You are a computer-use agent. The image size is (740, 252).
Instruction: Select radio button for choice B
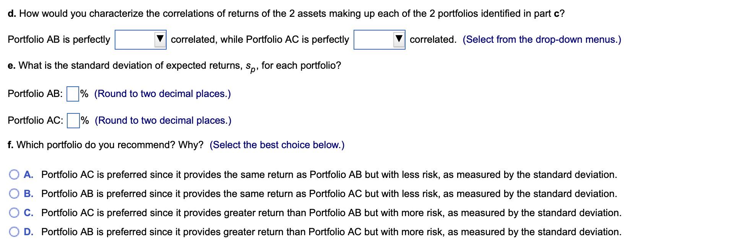[14, 194]
